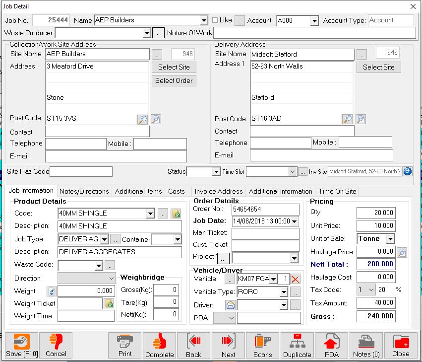Click browse button beside Like checkbox

point(240,20)
